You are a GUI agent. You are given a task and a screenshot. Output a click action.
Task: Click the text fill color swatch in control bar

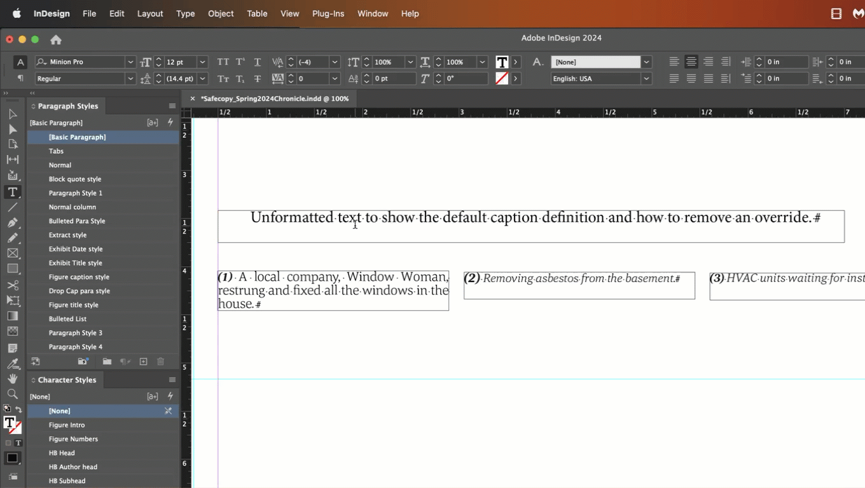[x=502, y=62]
